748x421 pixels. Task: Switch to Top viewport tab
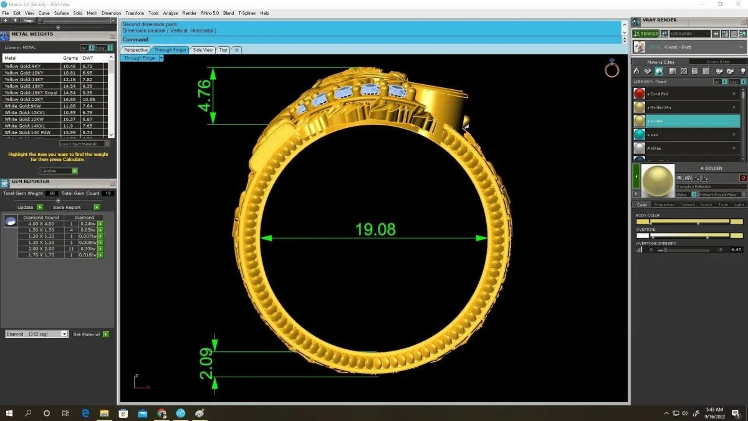tap(223, 50)
